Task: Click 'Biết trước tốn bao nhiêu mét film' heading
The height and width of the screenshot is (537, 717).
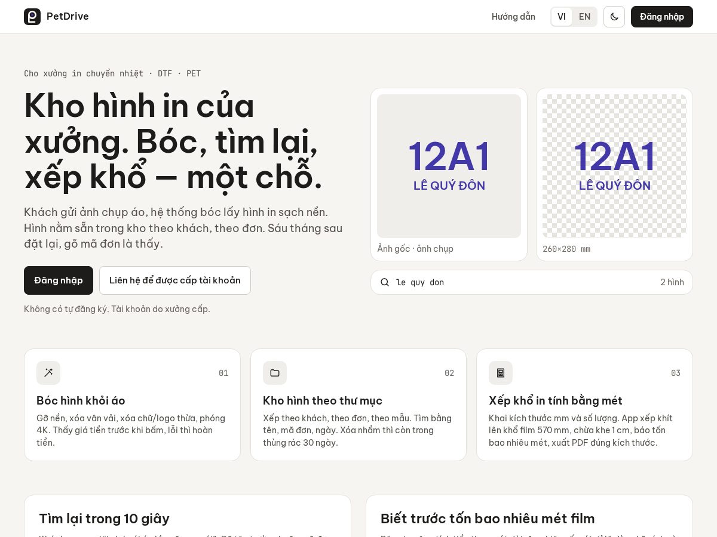Action: (488, 519)
